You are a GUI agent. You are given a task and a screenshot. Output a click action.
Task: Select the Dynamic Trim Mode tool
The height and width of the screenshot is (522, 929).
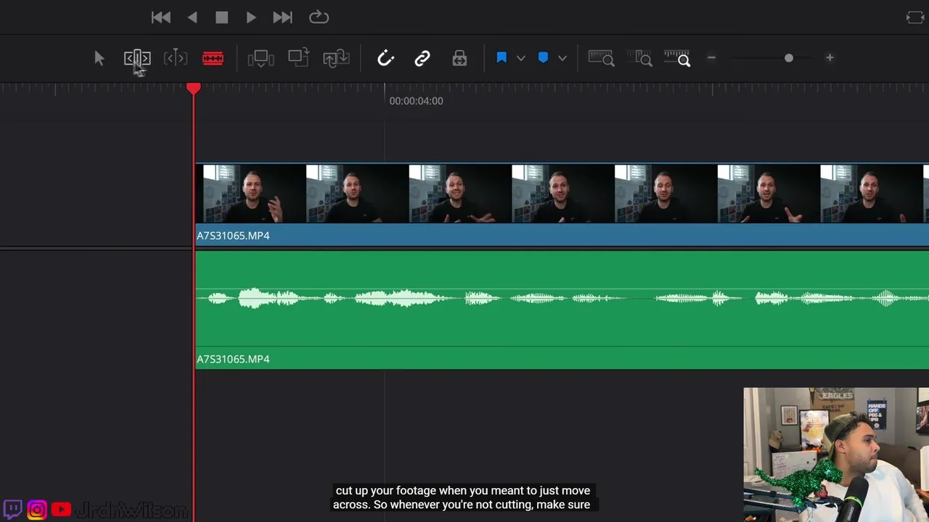[x=176, y=58]
